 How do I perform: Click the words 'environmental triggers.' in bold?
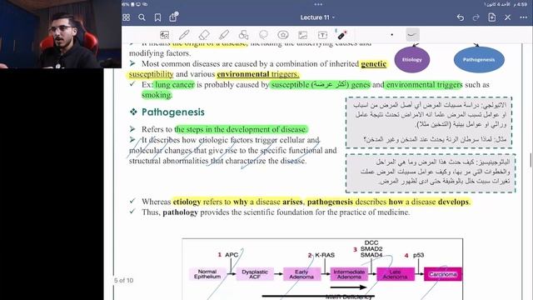(x=258, y=74)
